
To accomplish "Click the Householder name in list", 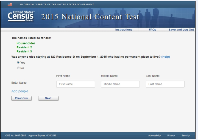I will point(26,43).
